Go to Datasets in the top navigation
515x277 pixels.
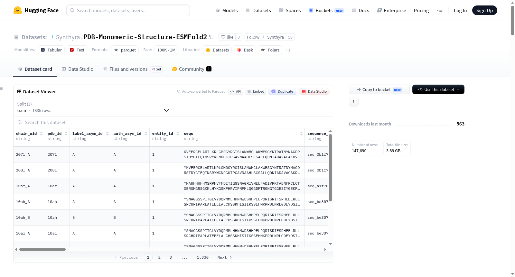[x=258, y=10]
